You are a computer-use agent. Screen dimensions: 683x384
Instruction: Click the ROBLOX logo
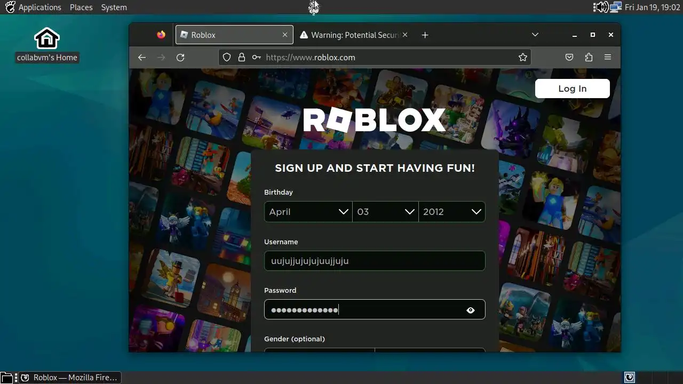pos(374,119)
